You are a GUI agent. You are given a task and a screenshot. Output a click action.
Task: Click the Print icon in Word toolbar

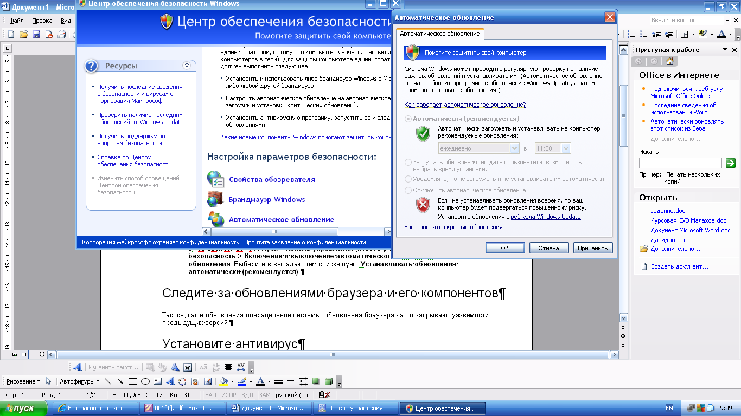coord(61,34)
